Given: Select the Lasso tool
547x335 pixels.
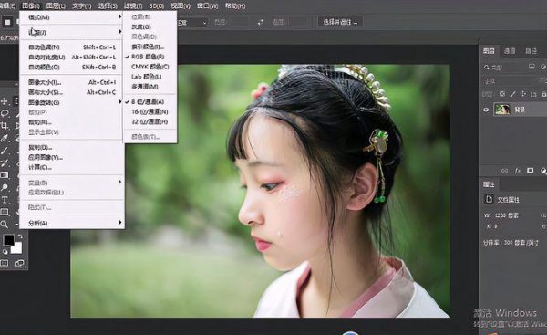Looking at the screenshot, I should 5,113.
